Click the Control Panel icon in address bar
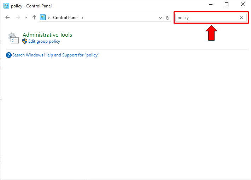Viewport: 251px width, 180px height. click(x=43, y=17)
